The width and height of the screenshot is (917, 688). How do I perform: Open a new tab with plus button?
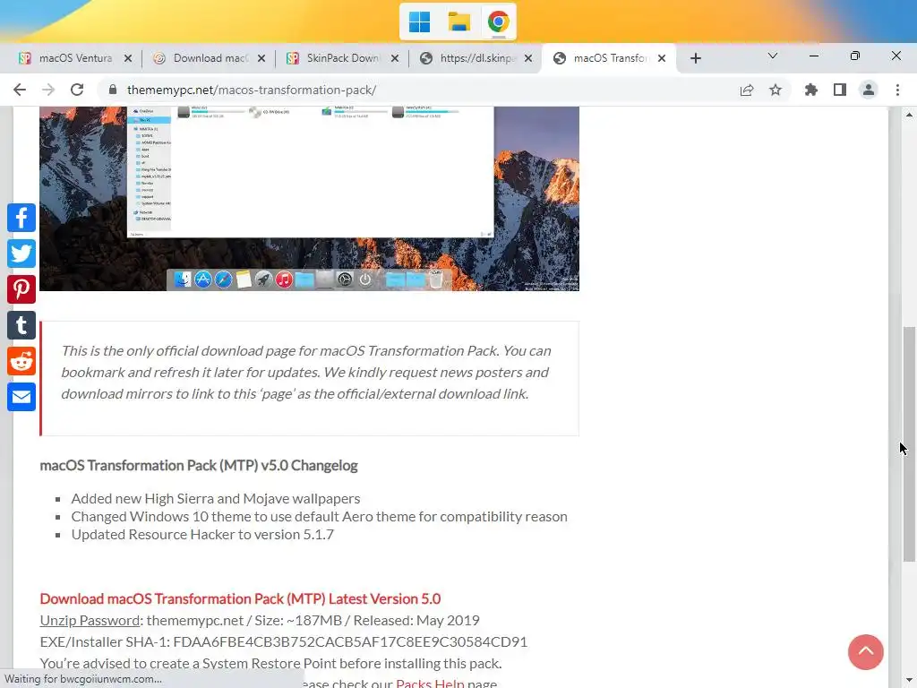click(695, 58)
